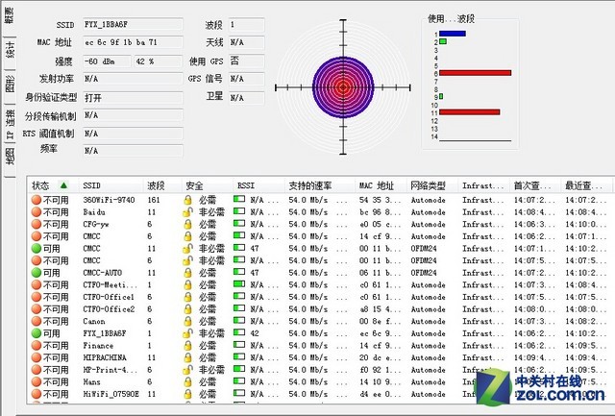Click MAC value 'a8 15 4...' in CTFO-Office2 row
This screenshot has height=416, width=615.
[x=381, y=309]
